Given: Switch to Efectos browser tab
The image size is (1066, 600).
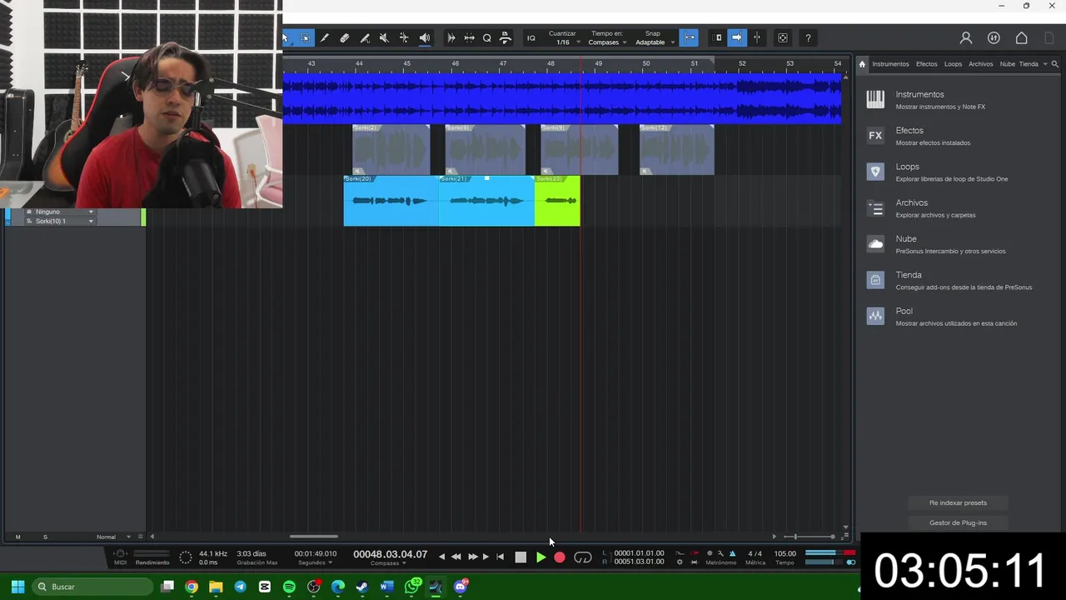Looking at the screenshot, I should [x=926, y=64].
